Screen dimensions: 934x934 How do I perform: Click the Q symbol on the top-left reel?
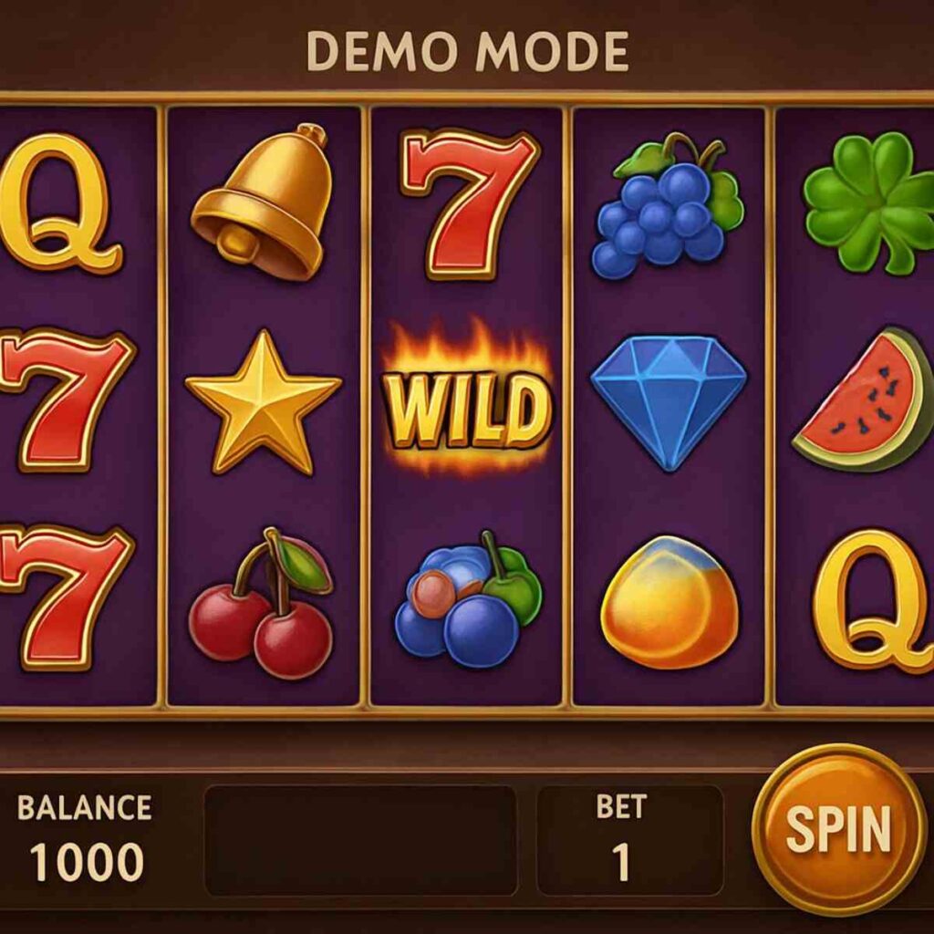(59, 203)
